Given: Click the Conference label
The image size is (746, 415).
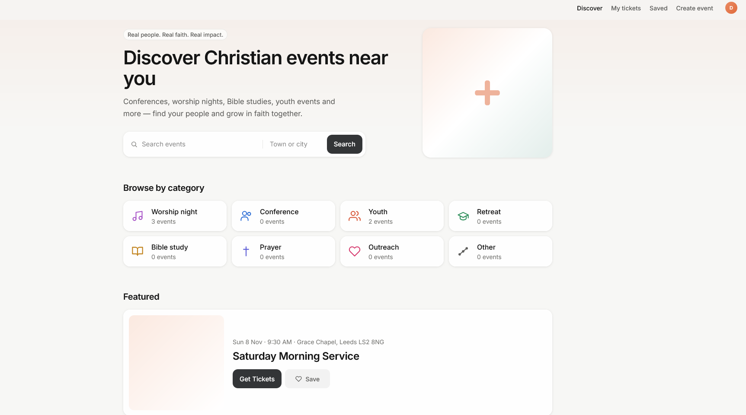Looking at the screenshot, I should point(279,212).
